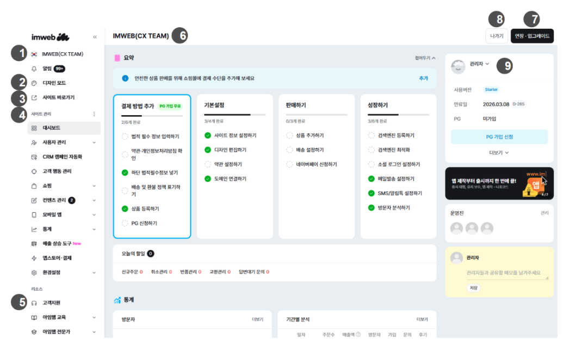
Task: Click the 매출 상승 도구 icon
Action: click(x=34, y=243)
